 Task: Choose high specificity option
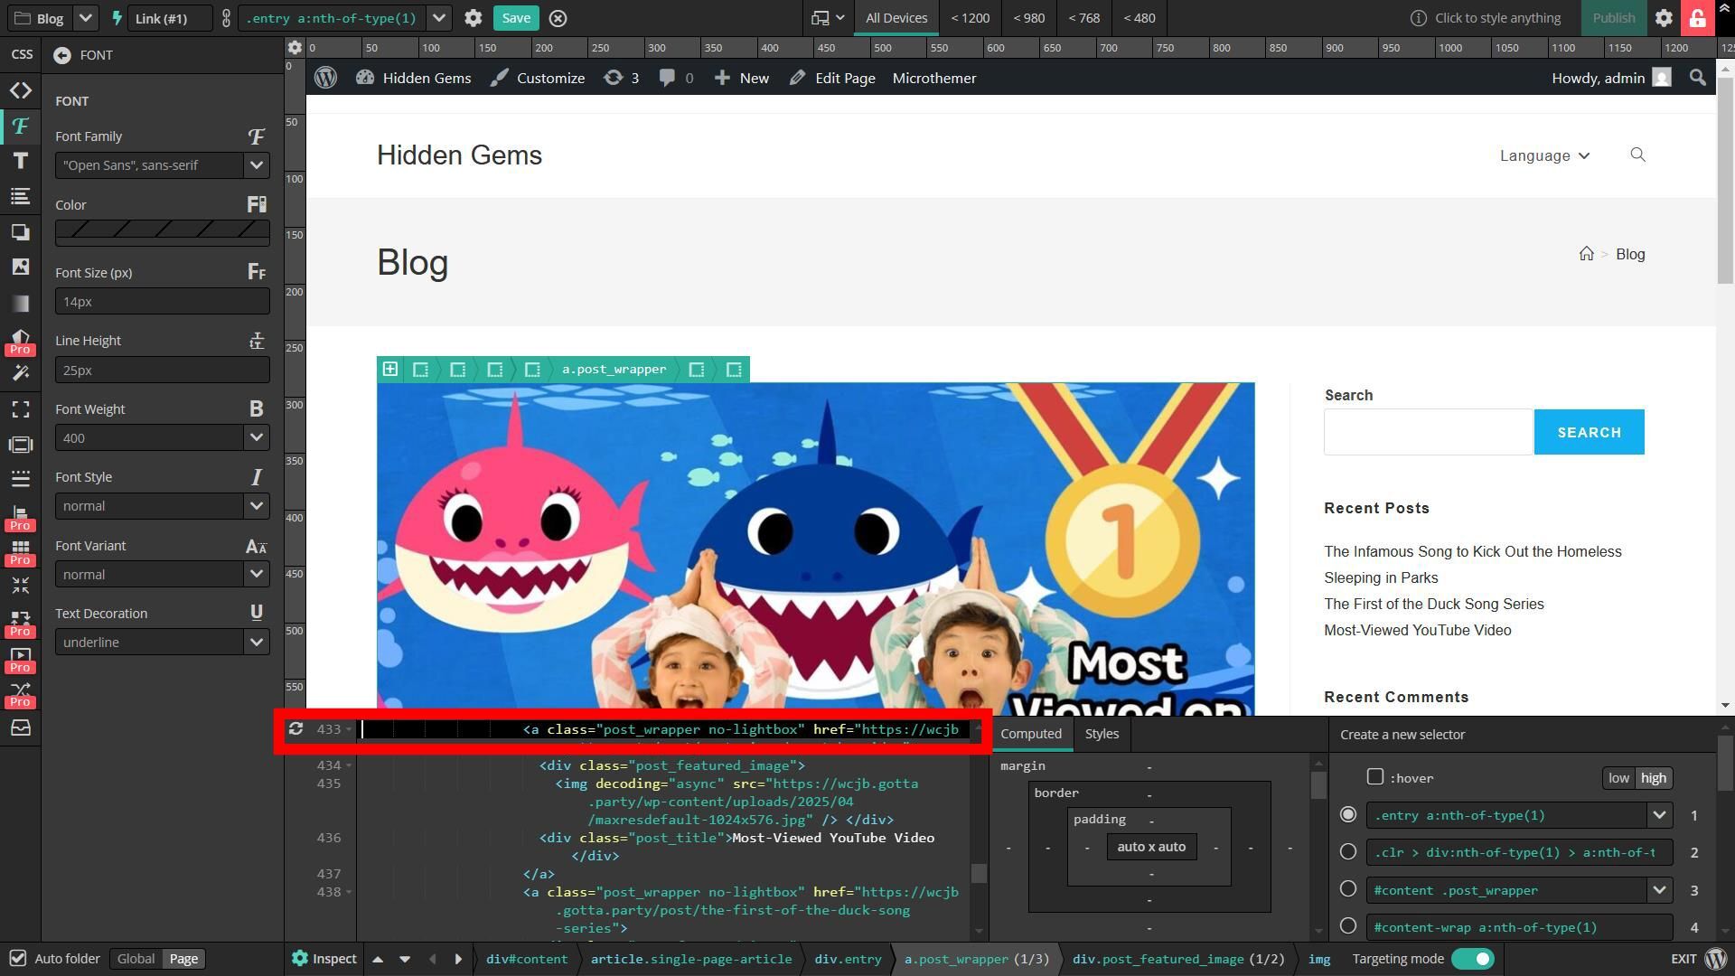(1654, 778)
